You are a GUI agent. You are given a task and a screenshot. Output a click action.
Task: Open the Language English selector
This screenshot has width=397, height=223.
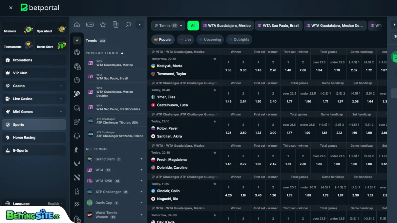click(x=34, y=204)
